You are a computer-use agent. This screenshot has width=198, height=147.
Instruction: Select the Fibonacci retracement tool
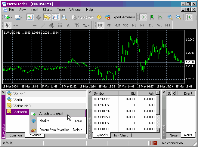[x=60, y=25]
